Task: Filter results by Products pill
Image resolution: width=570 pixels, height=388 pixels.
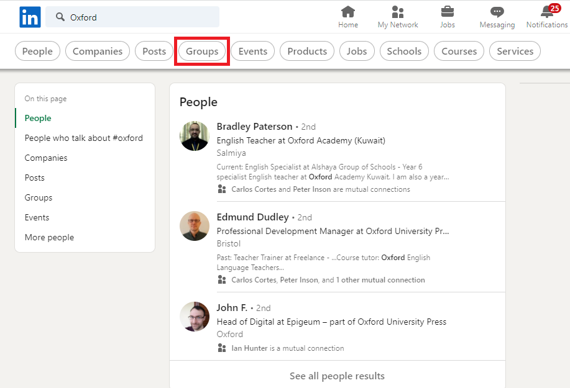Action: (307, 51)
